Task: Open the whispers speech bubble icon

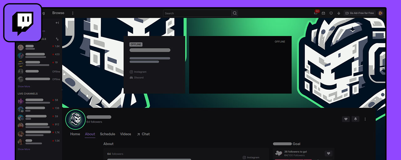Action: click(x=331, y=13)
